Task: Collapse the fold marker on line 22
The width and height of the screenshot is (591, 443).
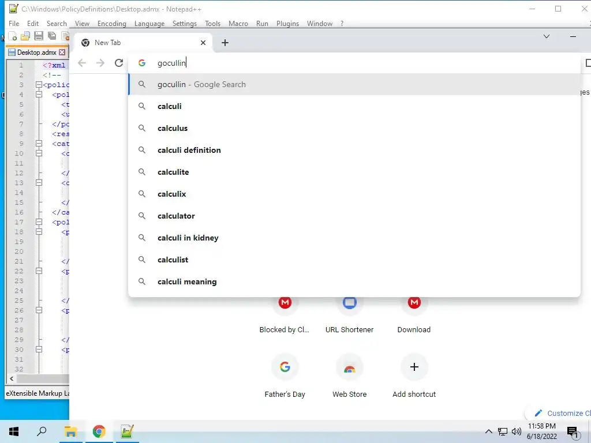Action: coord(39,271)
